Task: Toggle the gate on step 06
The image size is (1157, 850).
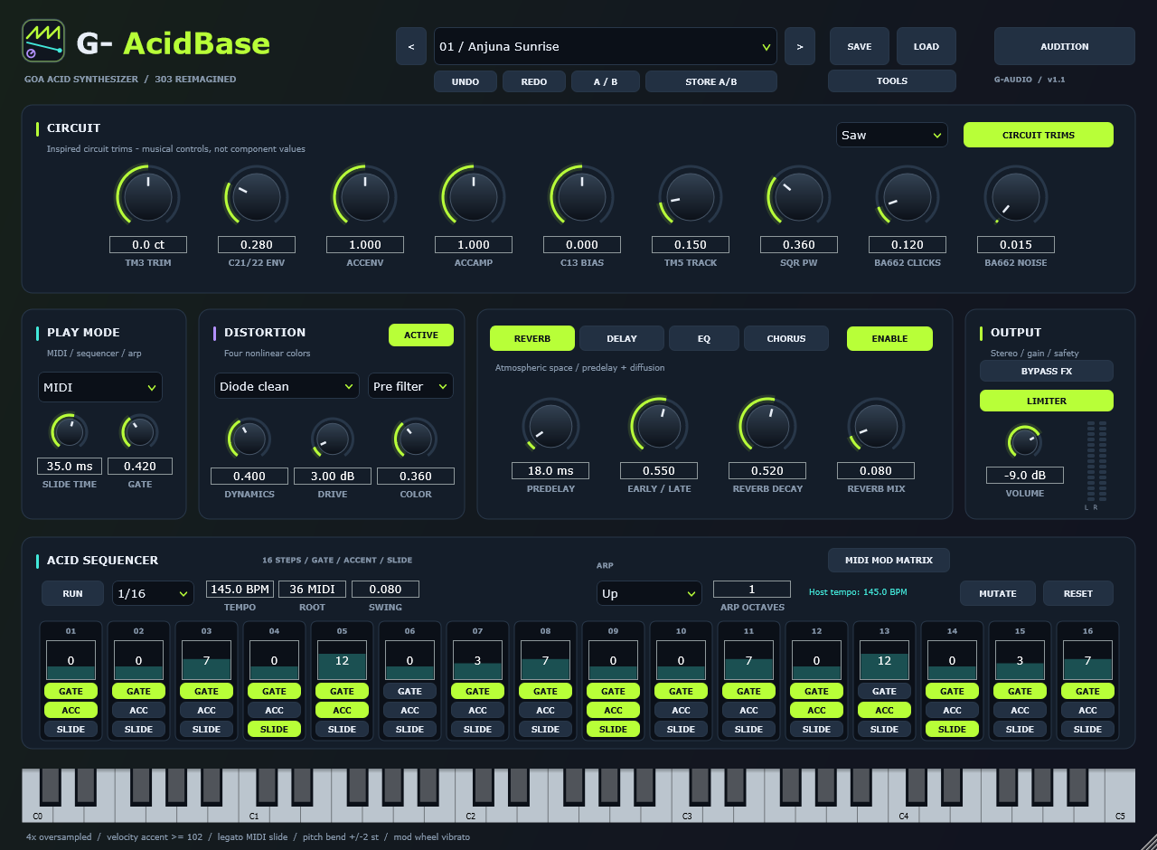Action: (410, 691)
